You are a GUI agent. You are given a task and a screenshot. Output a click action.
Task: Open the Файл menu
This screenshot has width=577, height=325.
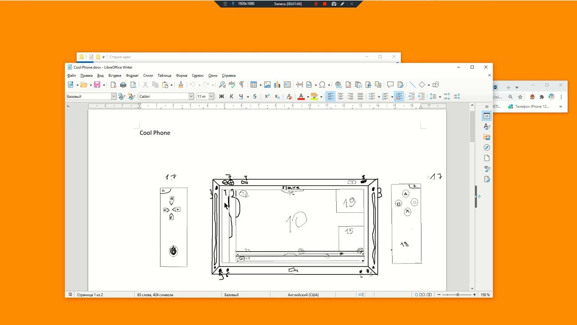point(71,75)
